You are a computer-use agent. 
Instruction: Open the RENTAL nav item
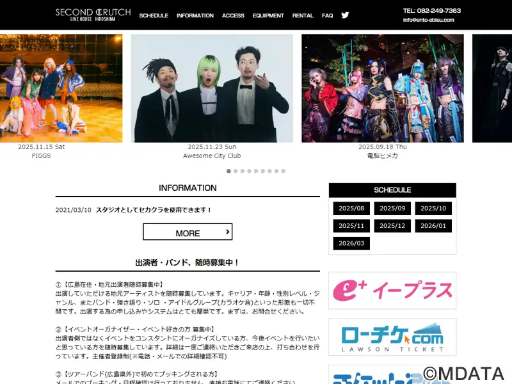303,15
